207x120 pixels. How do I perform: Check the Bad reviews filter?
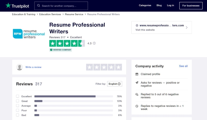(17, 115)
